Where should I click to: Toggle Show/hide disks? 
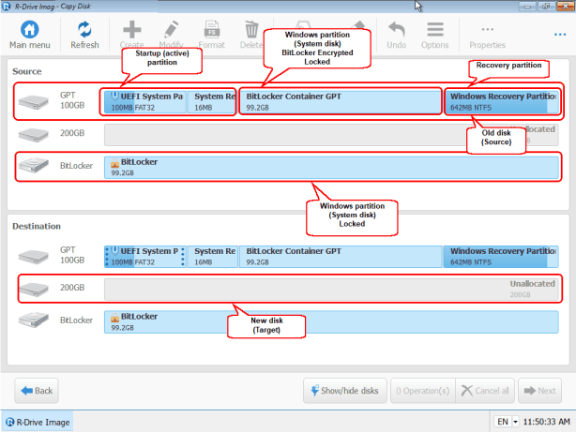(343, 390)
